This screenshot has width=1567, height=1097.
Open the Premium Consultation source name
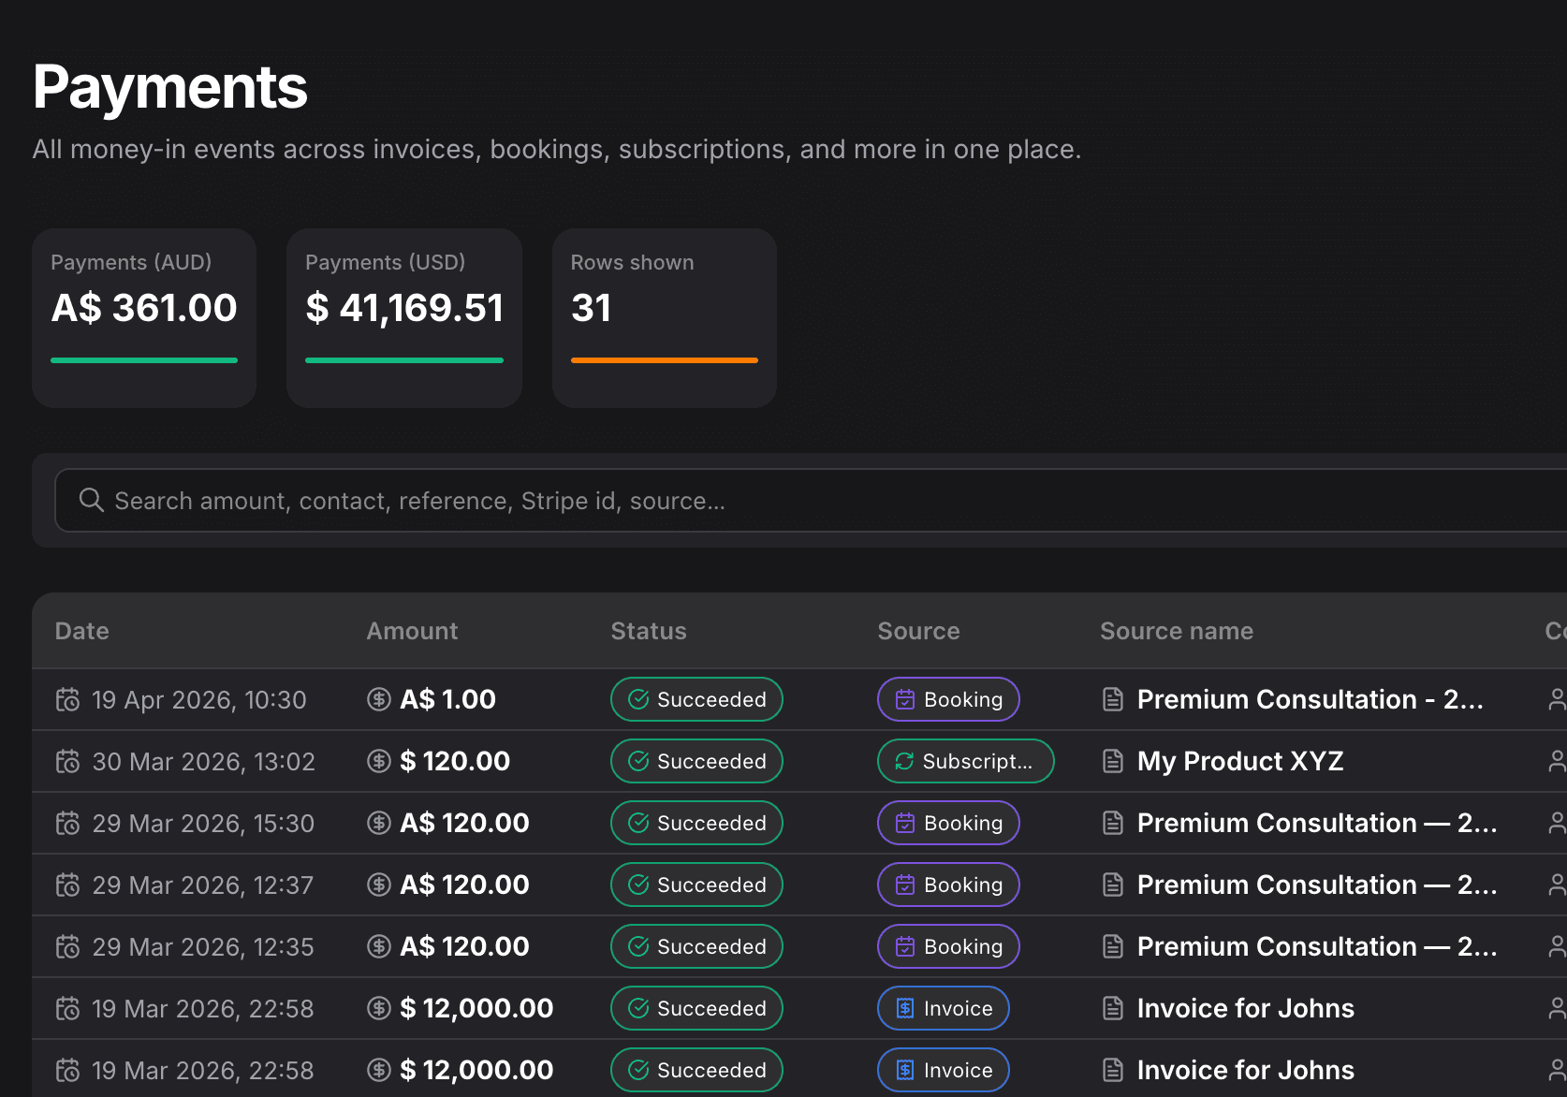coord(1309,699)
